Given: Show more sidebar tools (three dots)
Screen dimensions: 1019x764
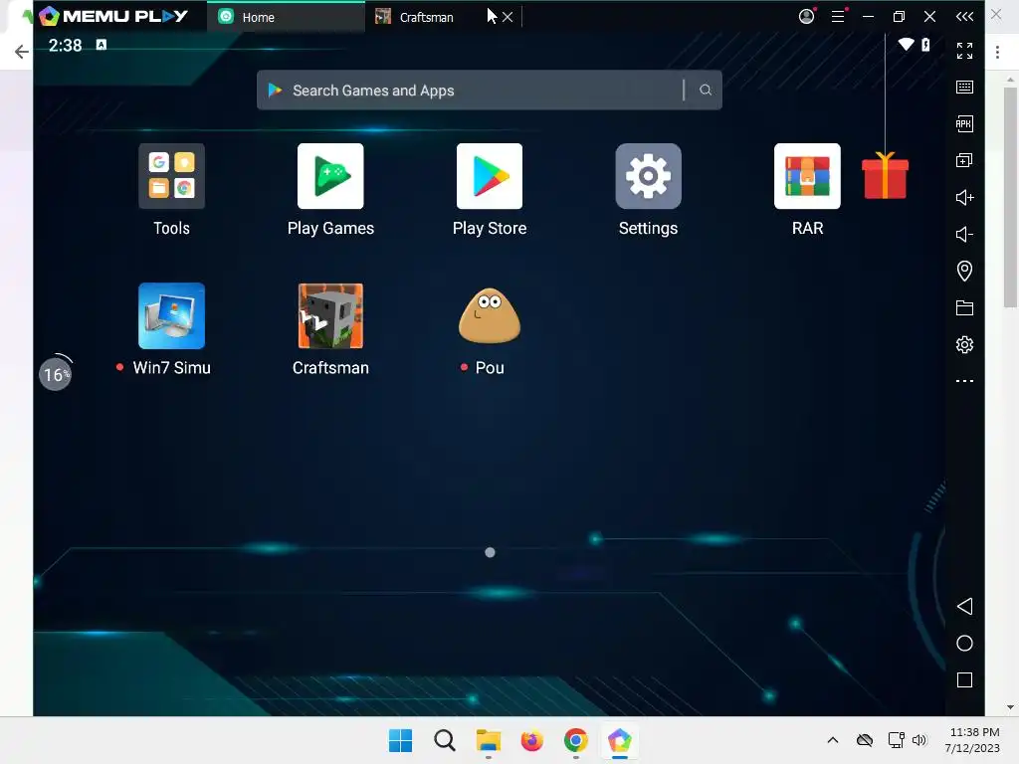Looking at the screenshot, I should [x=964, y=381].
